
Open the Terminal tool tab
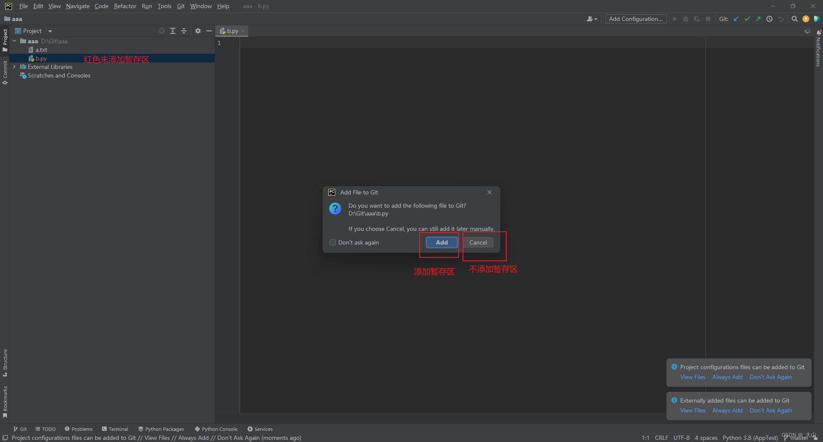click(115, 429)
